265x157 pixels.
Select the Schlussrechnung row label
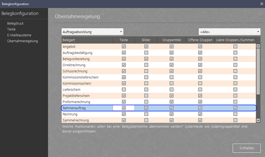[75, 71]
